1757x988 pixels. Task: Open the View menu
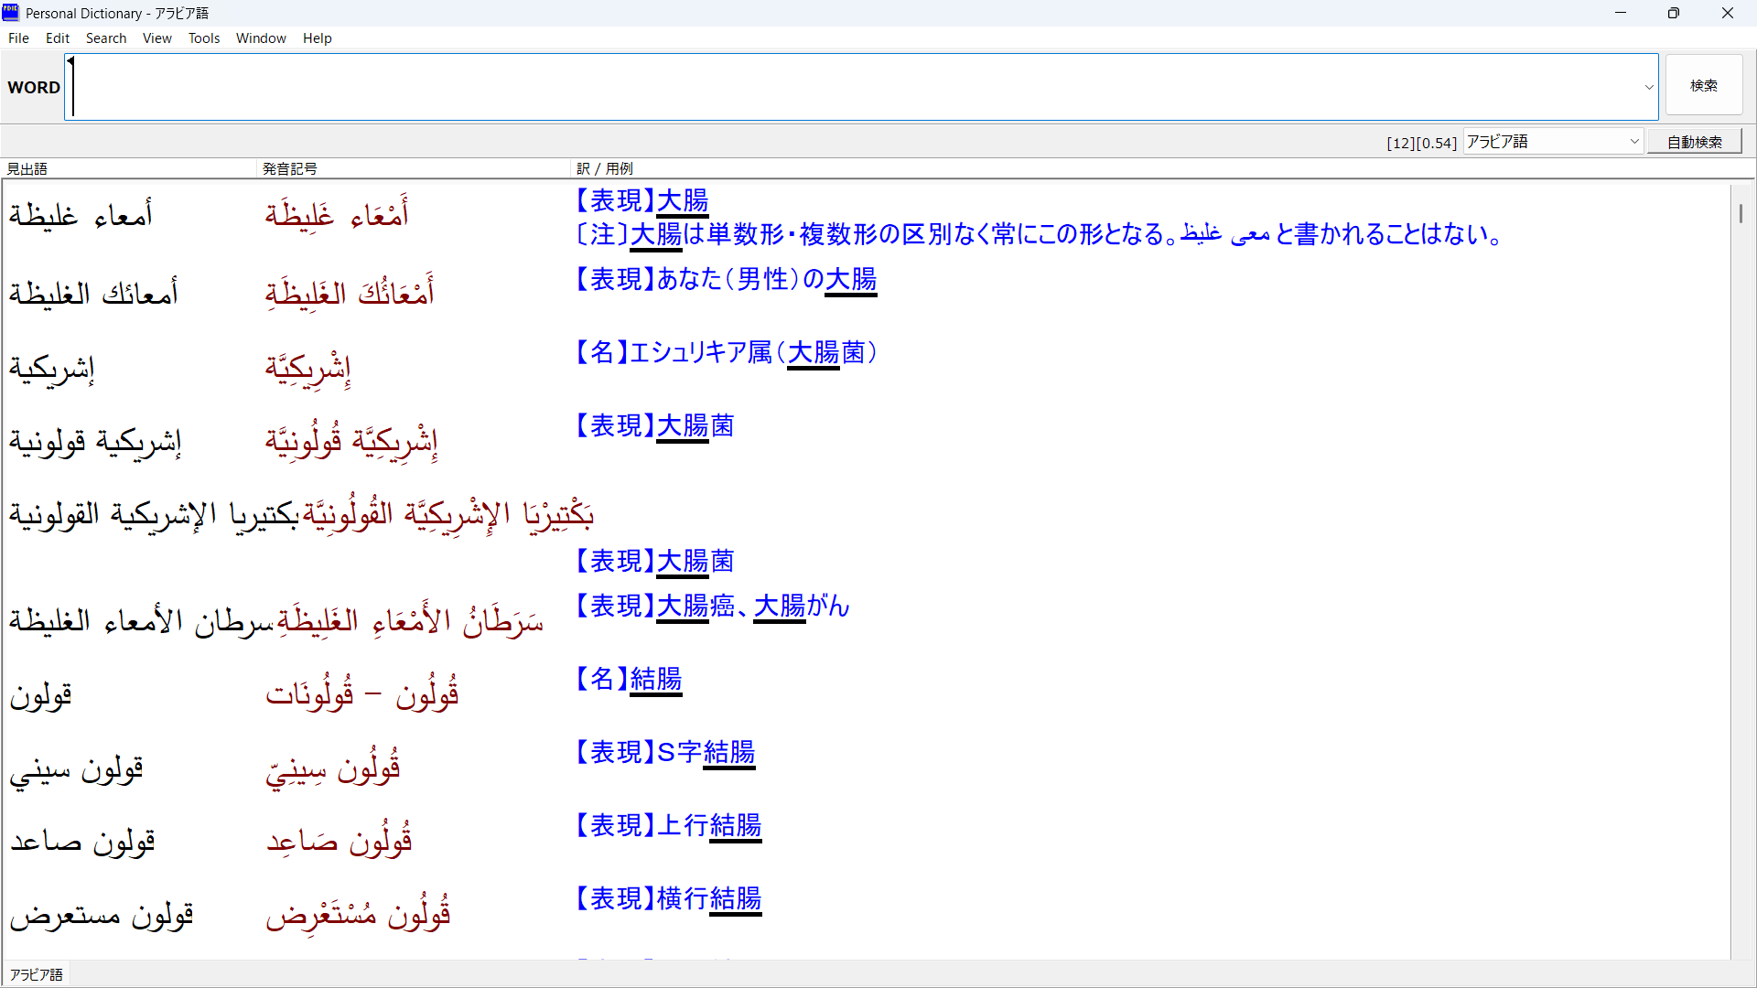pyautogui.click(x=156, y=38)
